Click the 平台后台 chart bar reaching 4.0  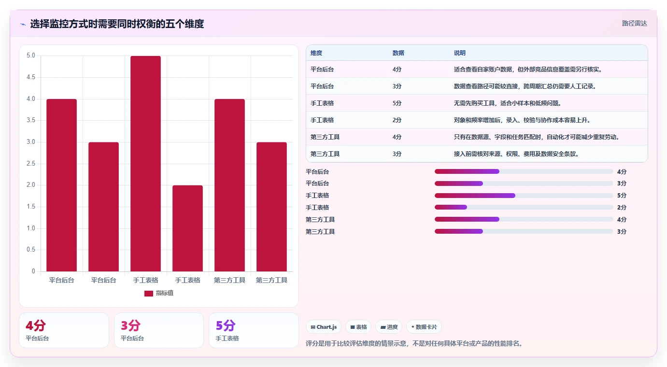pos(61,185)
